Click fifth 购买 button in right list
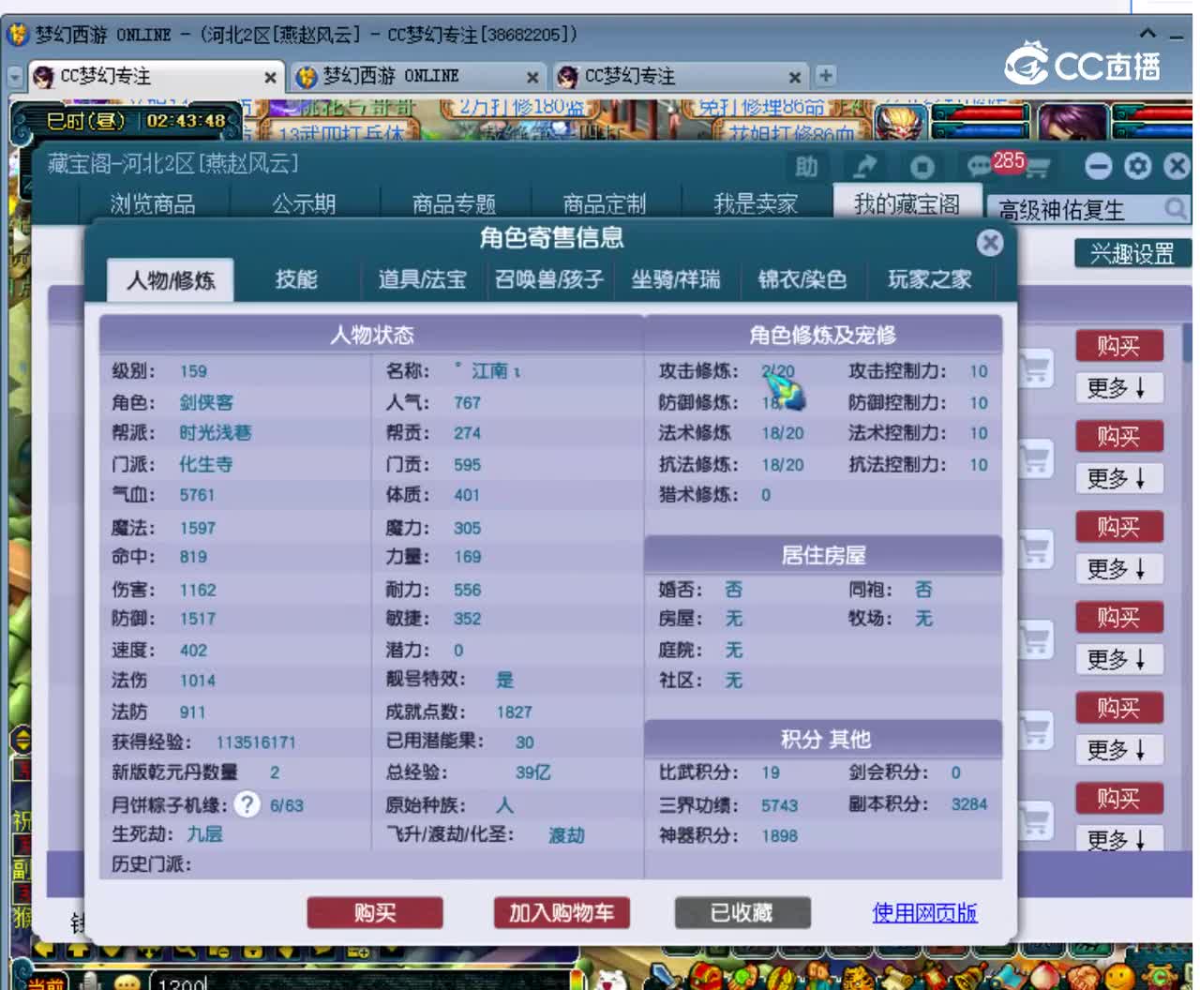Screen dimensions: 1200x990 pyautogui.click(x=1119, y=708)
